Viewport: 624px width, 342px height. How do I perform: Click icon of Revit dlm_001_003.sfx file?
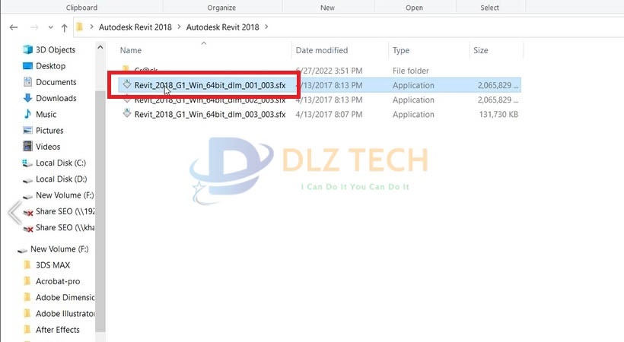click(x=127, y=84)
